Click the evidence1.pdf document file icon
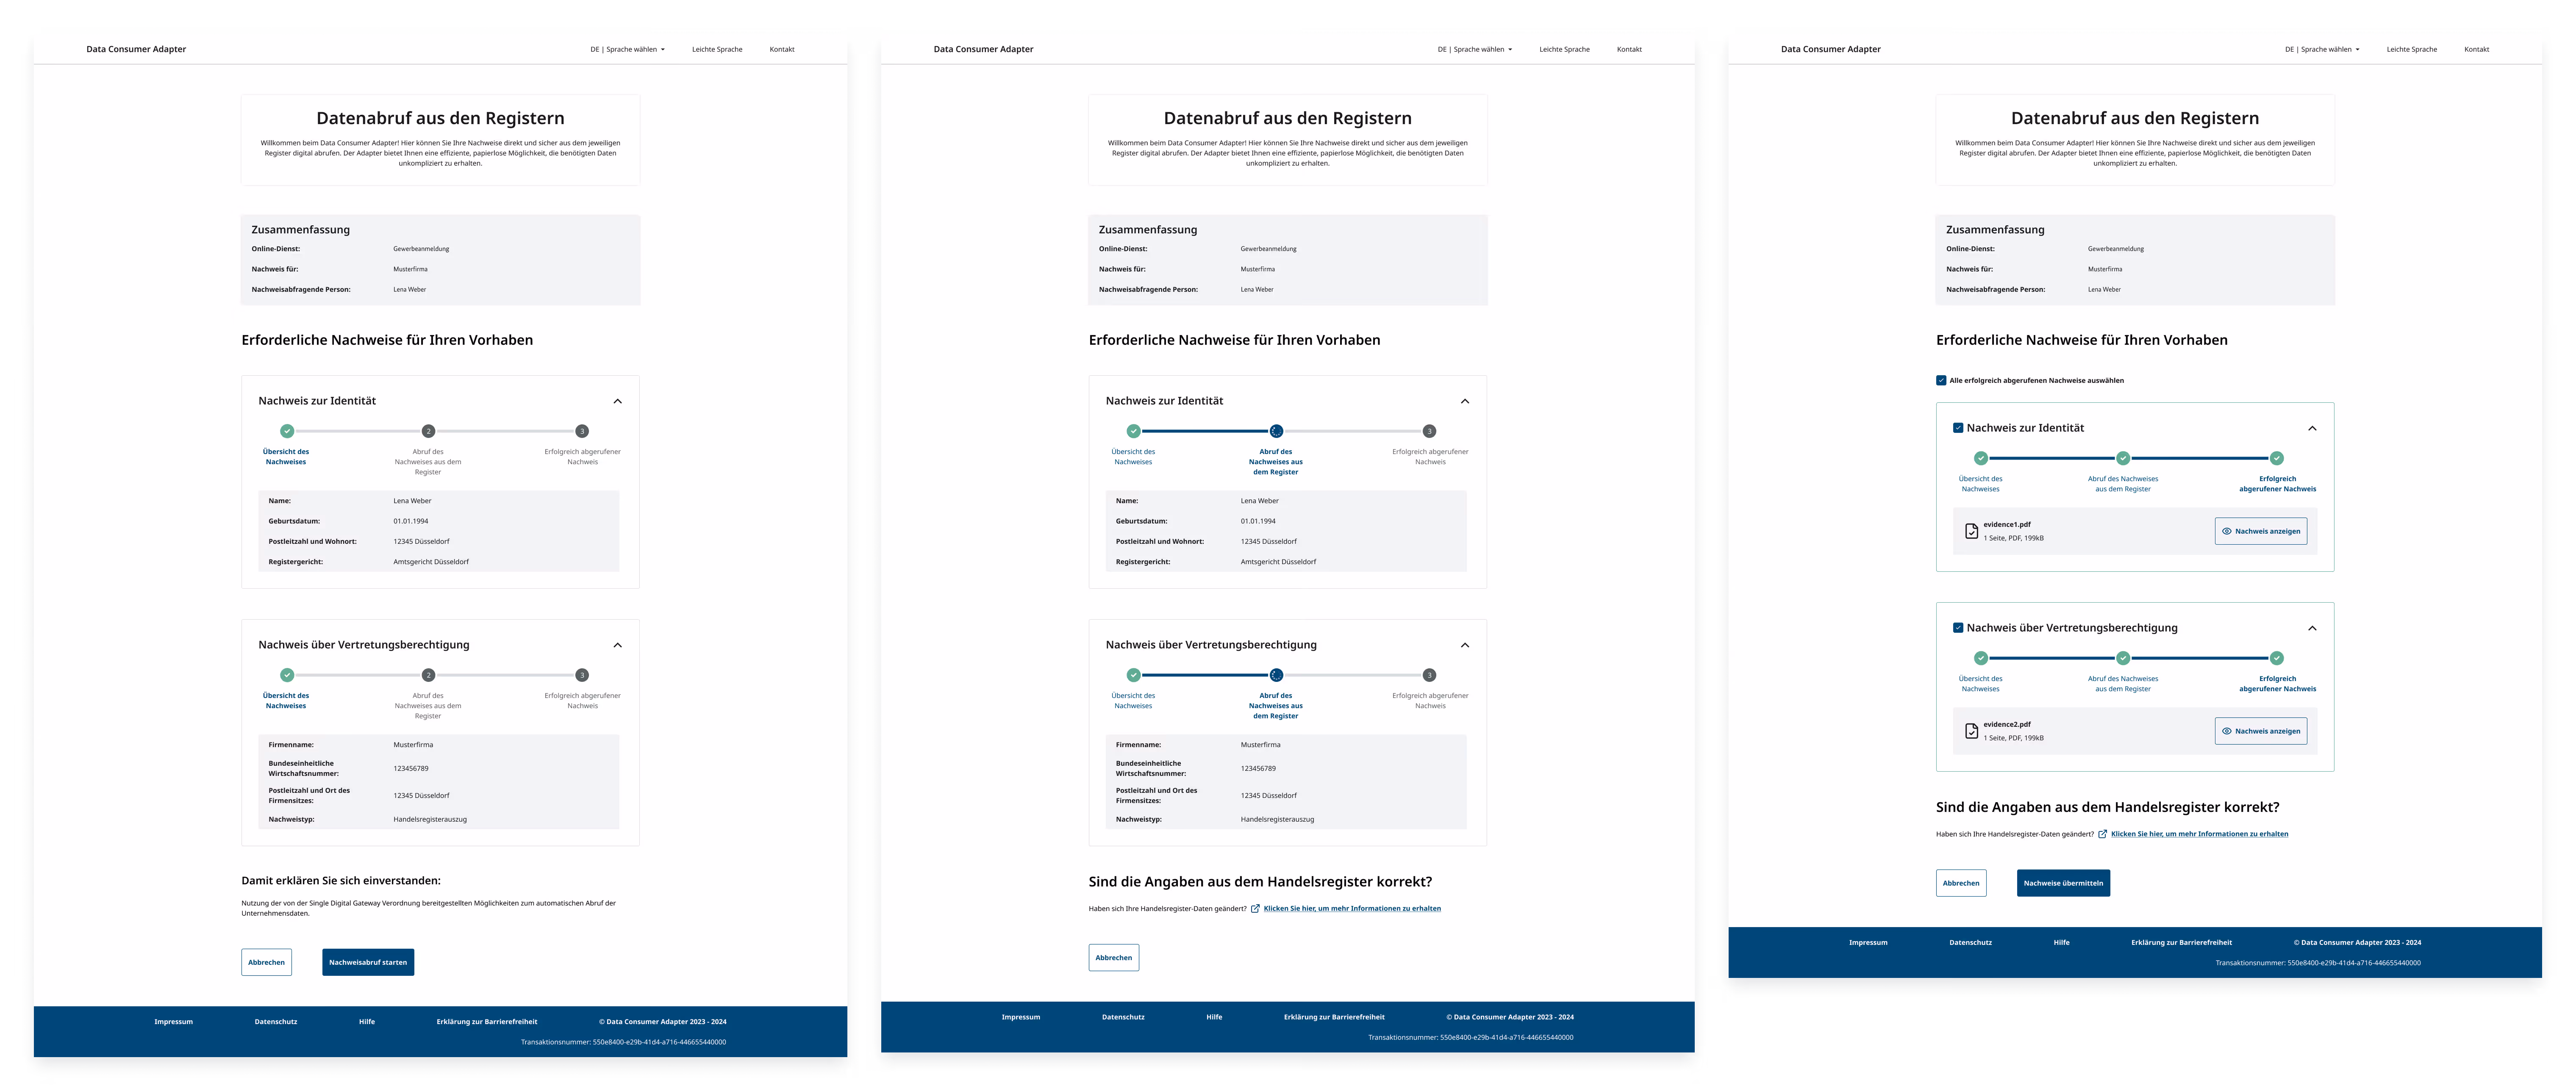The width and height of the screenshot is (2576, 1091). (1971, 531)
